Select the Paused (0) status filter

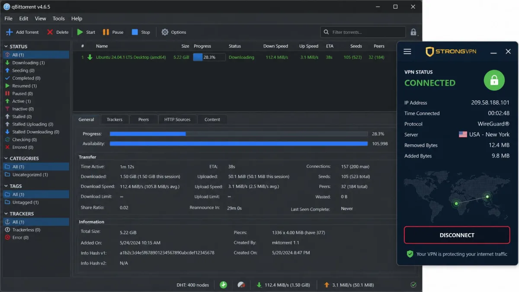[x=22, y=93]
